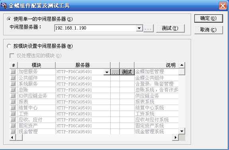
Task: Click the 测试(T) button beside server field
Action: coord(170,28)
